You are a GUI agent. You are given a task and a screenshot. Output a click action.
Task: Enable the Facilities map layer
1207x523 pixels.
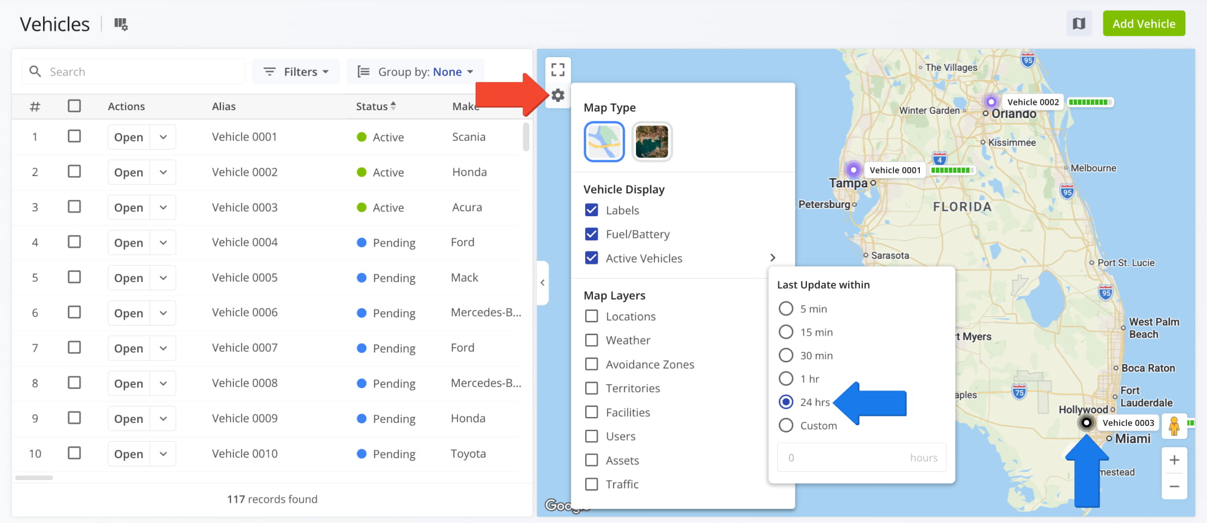(x=592, y=412)
